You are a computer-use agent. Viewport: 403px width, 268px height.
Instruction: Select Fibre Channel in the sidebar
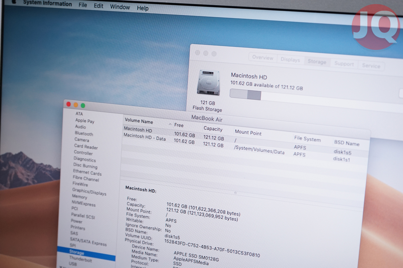(x=86, y=179)
